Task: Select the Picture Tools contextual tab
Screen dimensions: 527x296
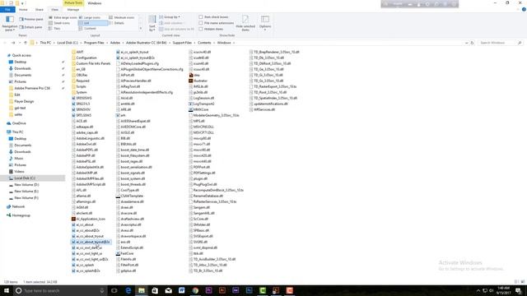Action: coord(73,3)
